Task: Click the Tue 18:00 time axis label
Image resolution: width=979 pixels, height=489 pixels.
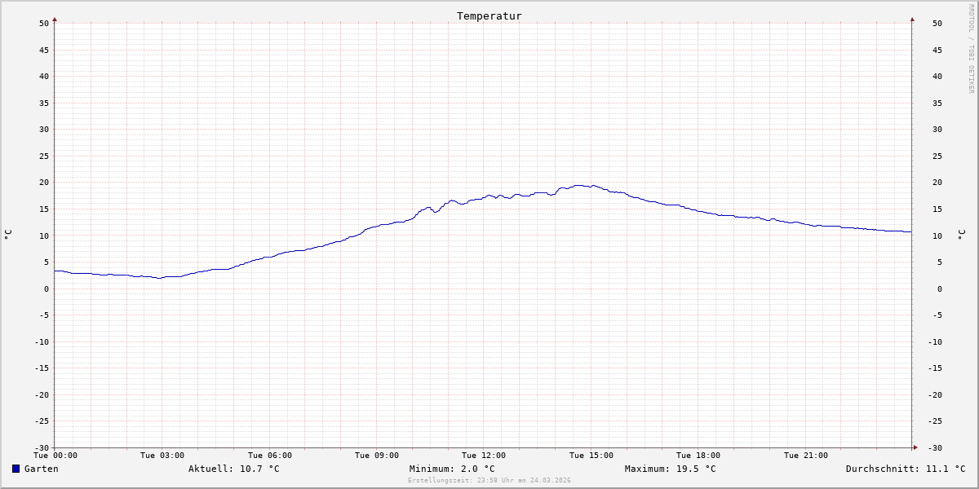Action: point(698,456)
